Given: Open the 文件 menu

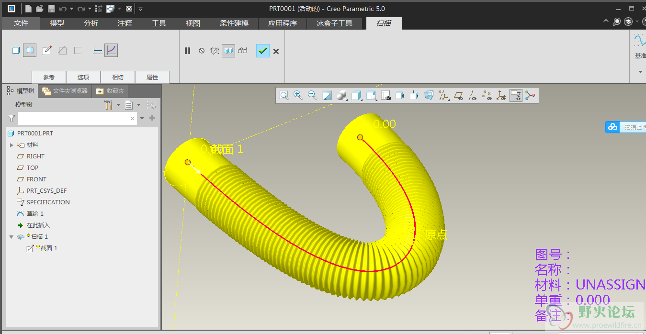Looking at the screenshot, I should pos(21,23).
